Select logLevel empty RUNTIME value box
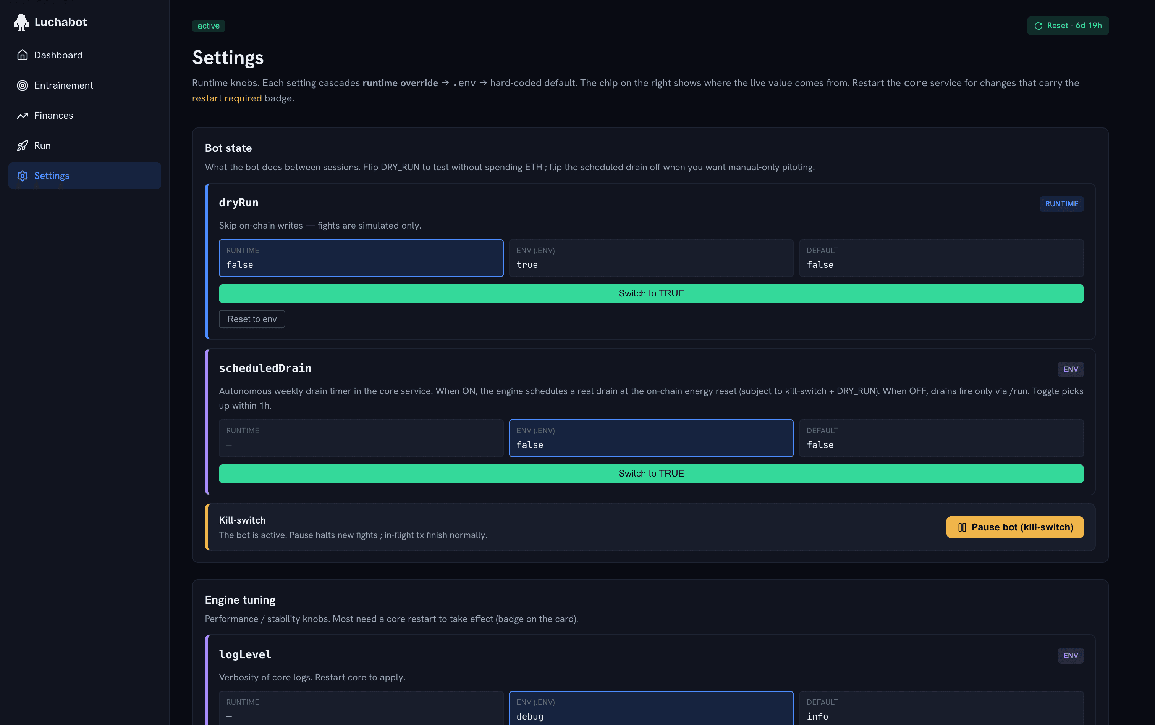The height and width of the screenshot is (725, 1155). pyautogui.click(x=361, y=708)
